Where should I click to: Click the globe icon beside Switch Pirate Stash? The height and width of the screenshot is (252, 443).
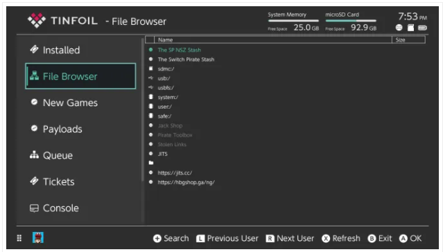tap(151, 60)
